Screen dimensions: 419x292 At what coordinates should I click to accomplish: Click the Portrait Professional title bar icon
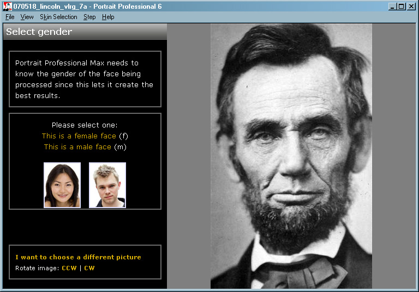click(7, 7)
